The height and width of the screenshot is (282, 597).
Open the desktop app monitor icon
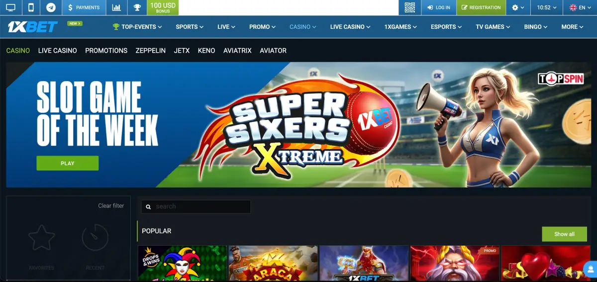pos(11,7)
